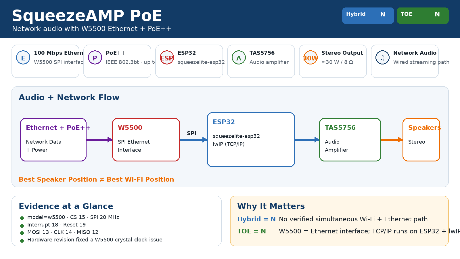Click the 'Audio + Network Flow' heading
Screen dimensions: 460x259
click(x=69, y=98)
